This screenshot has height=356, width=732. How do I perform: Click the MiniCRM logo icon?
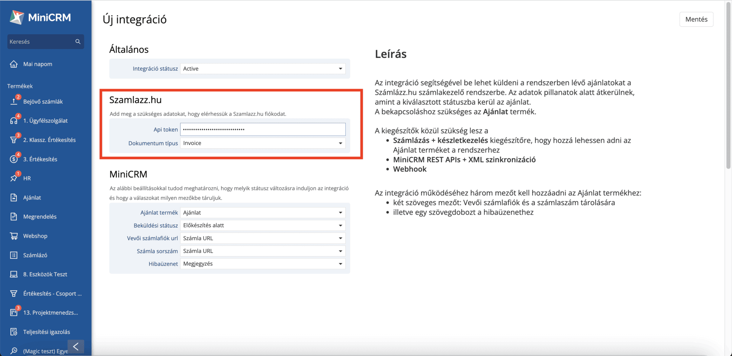17,17
